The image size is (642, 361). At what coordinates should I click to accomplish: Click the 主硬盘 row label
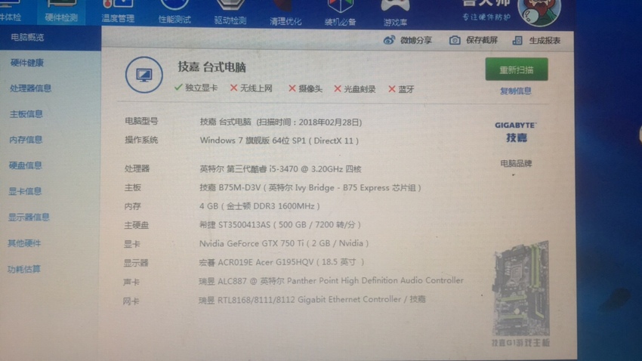pyautogui.click(x=137, y=225)
